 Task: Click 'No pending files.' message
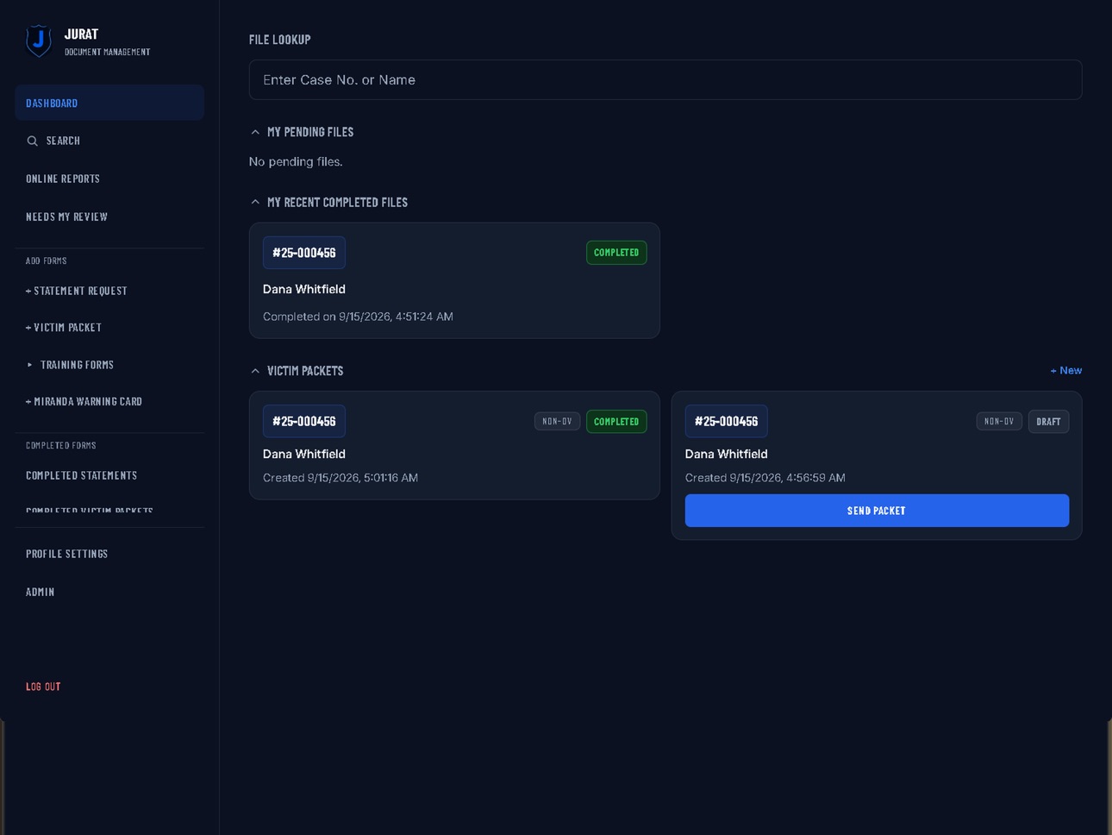coord(296,161)
